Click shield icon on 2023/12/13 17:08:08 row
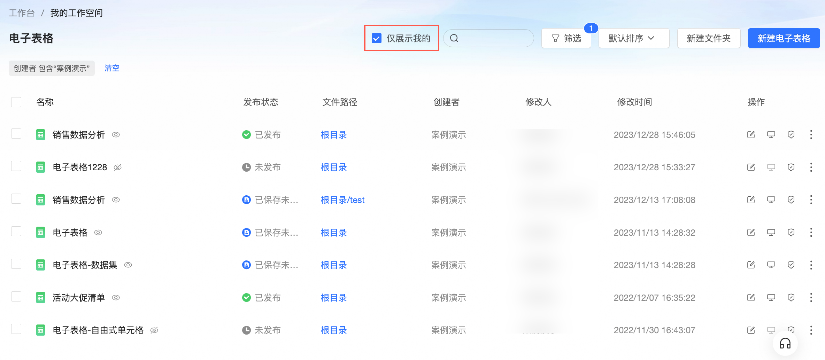This screenshot has width=825, height=360. click(x=791, y=200)
